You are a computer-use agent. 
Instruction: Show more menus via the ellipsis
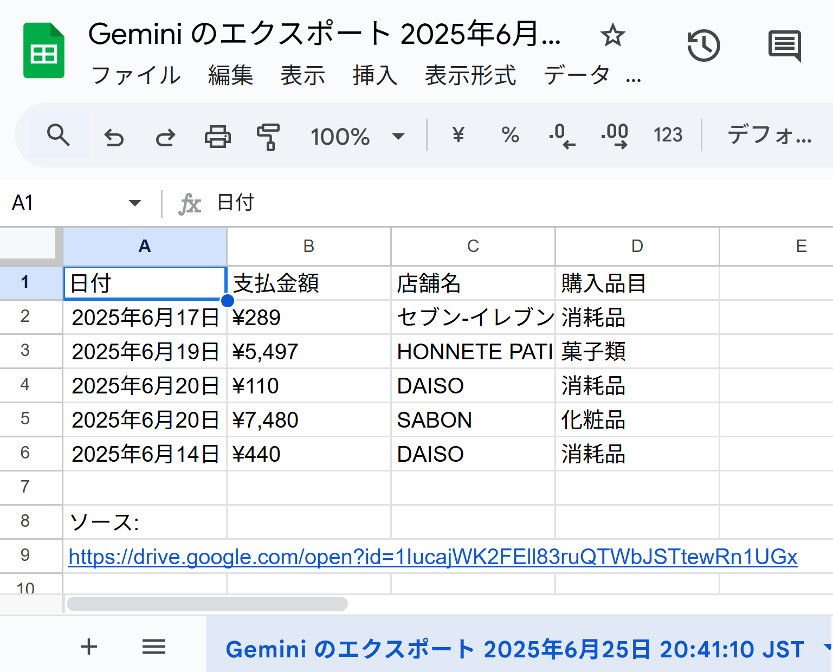tap(633, 80)
